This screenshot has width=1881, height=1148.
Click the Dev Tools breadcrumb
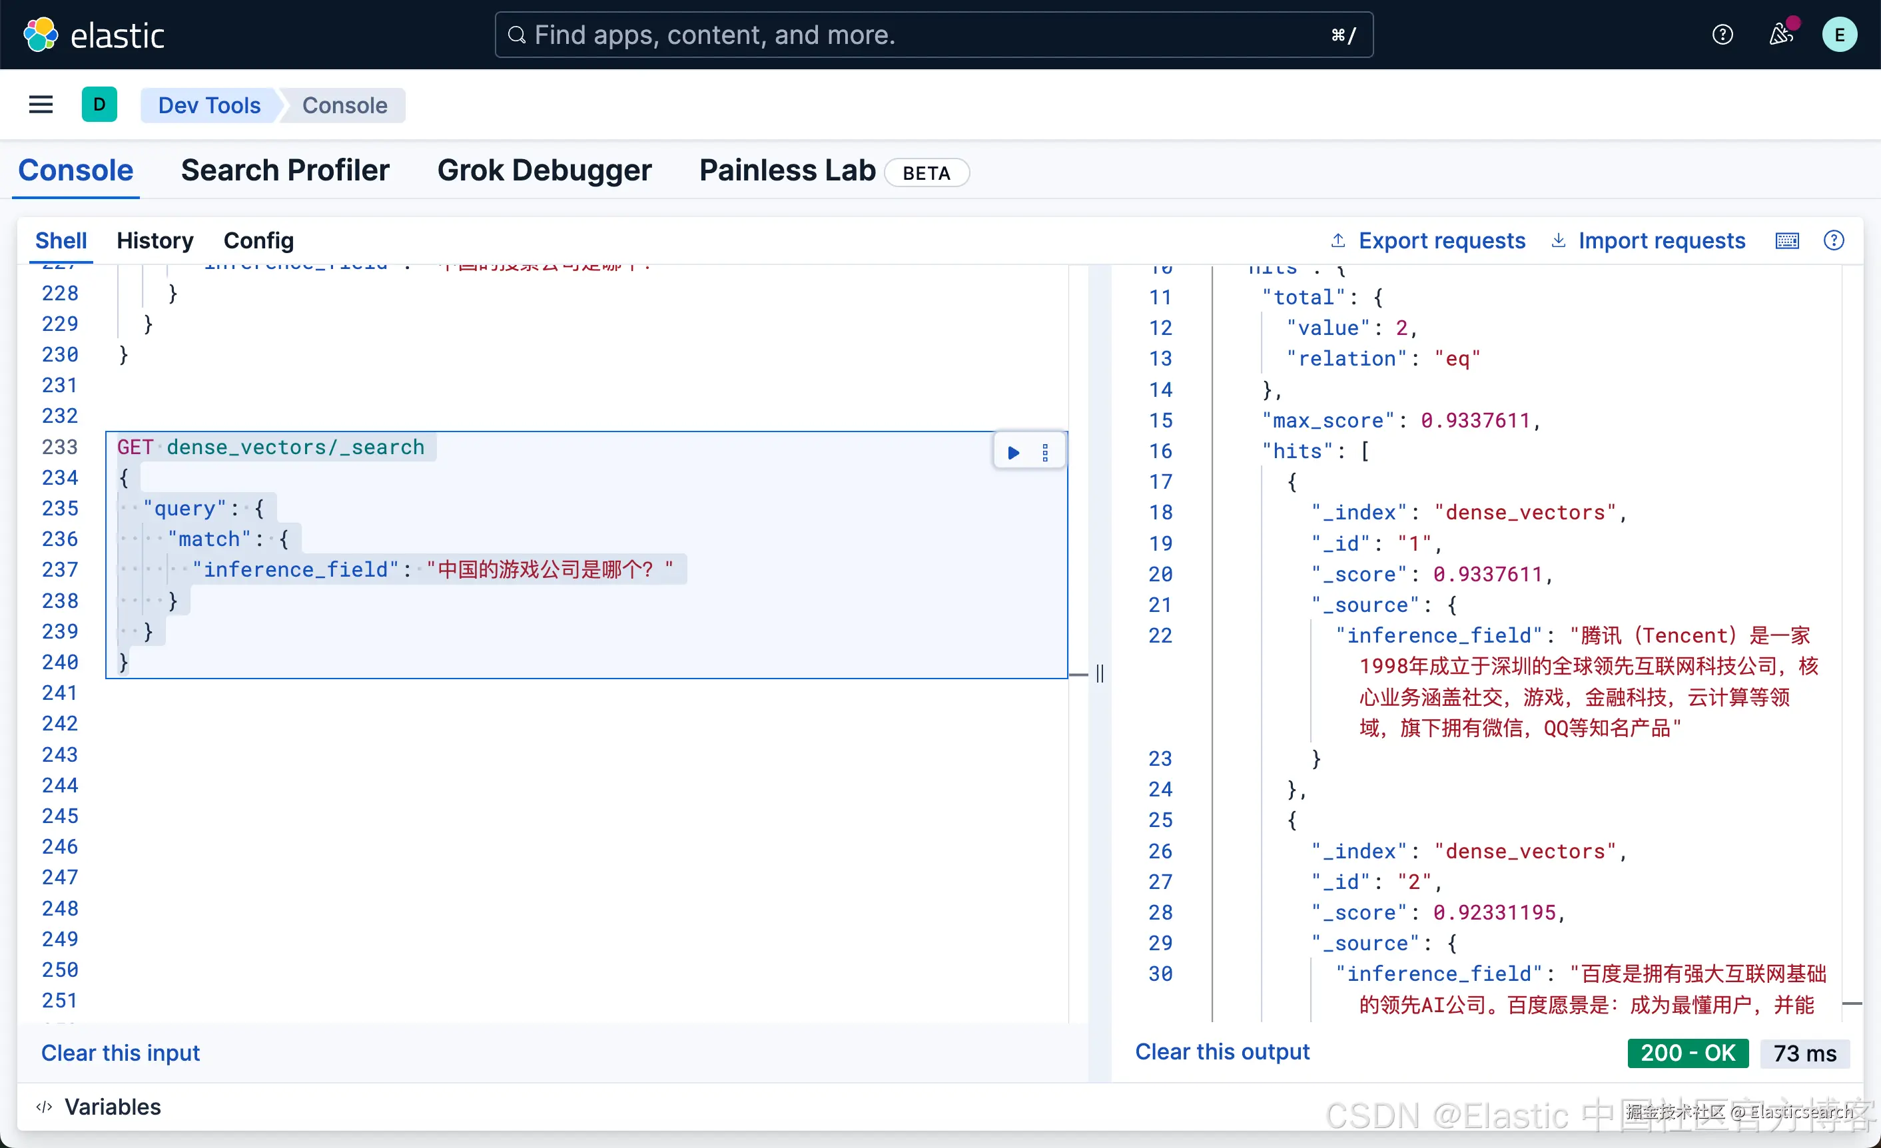point(209,105)
